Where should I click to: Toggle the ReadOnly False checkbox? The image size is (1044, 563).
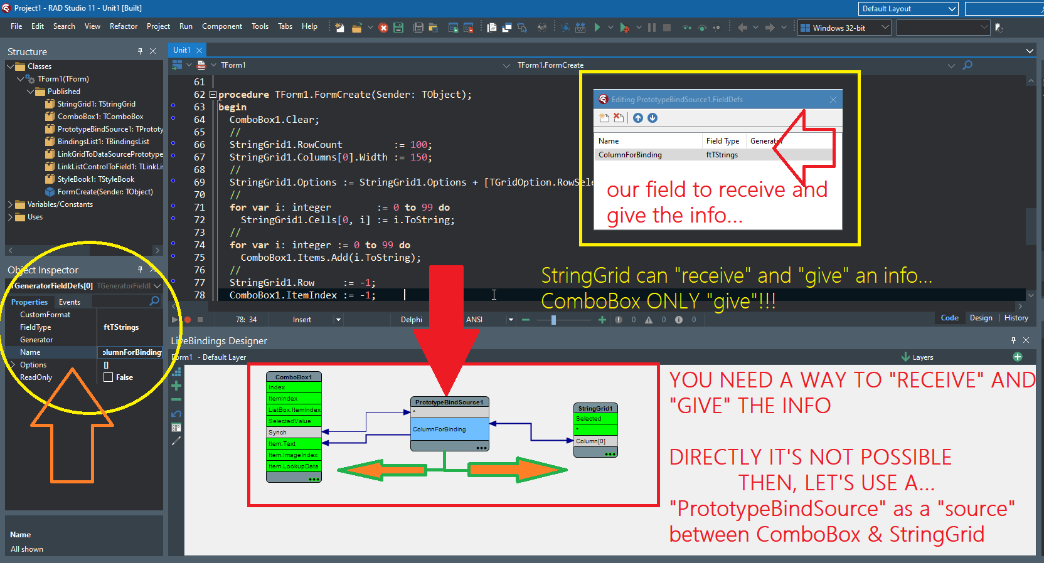(x=109, y=377)
